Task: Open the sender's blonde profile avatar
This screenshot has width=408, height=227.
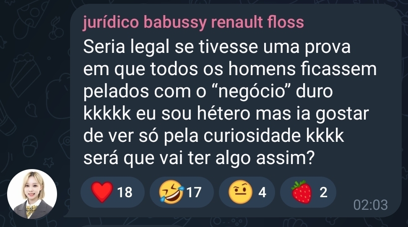Action: coord(32,194)
